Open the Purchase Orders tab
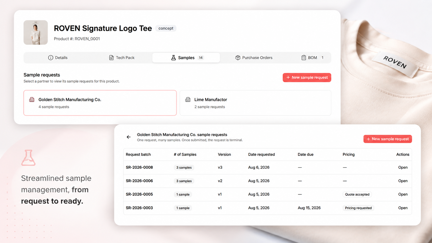 (254, 58)
